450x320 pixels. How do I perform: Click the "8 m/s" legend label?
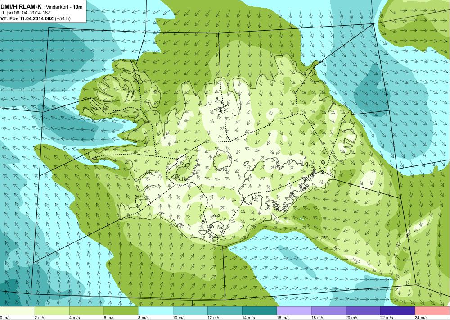tap(144, 318)
